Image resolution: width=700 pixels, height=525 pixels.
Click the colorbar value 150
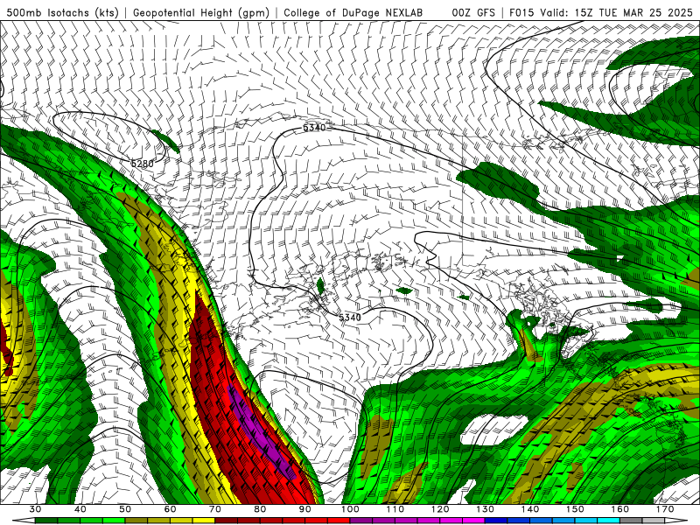(x=576, y=509)
